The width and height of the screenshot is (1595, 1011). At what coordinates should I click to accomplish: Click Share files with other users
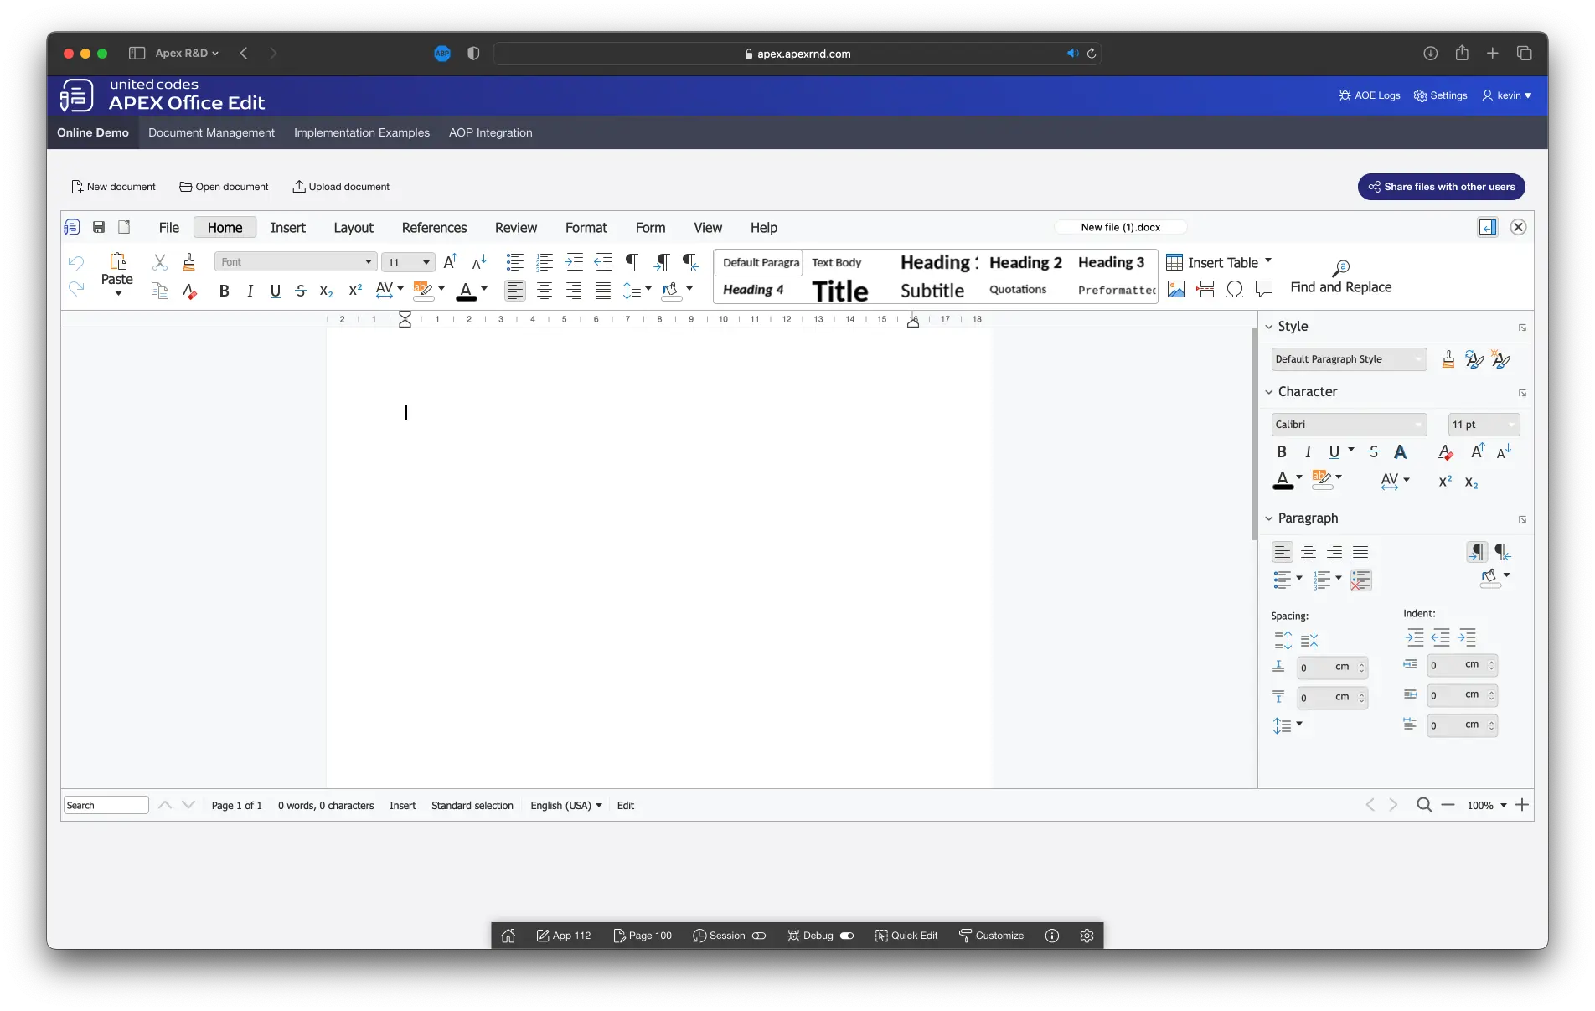point(1442,187)
